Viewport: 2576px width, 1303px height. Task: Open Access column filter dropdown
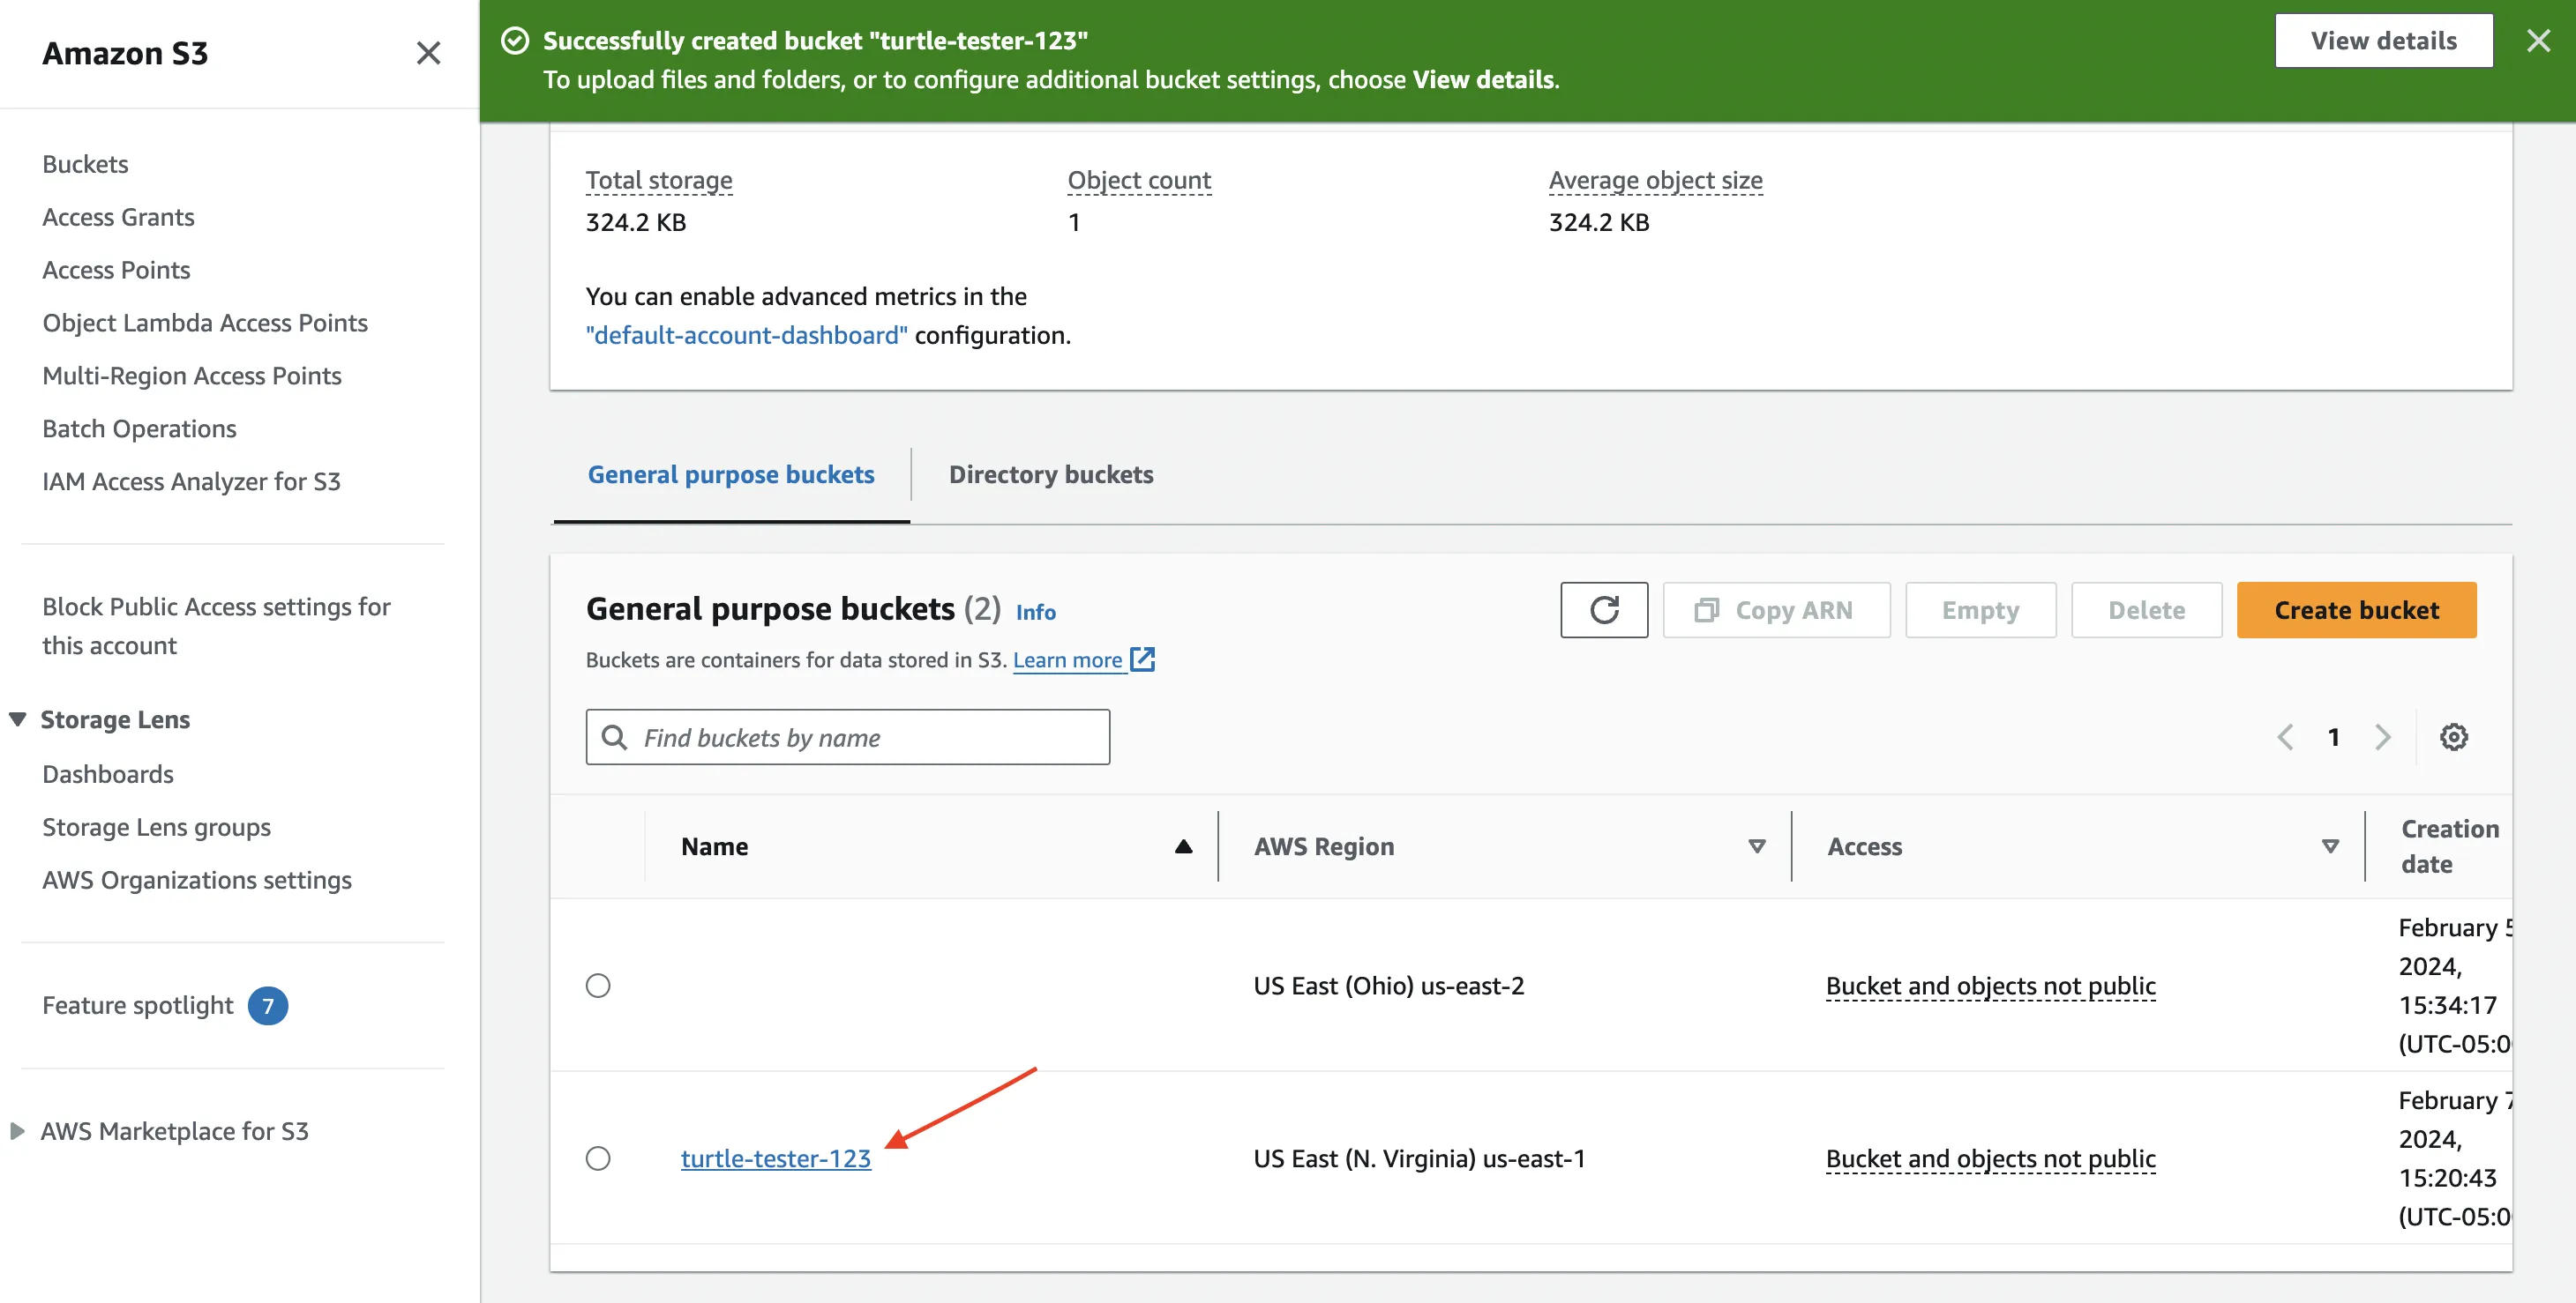click(x=2329, y=846)
